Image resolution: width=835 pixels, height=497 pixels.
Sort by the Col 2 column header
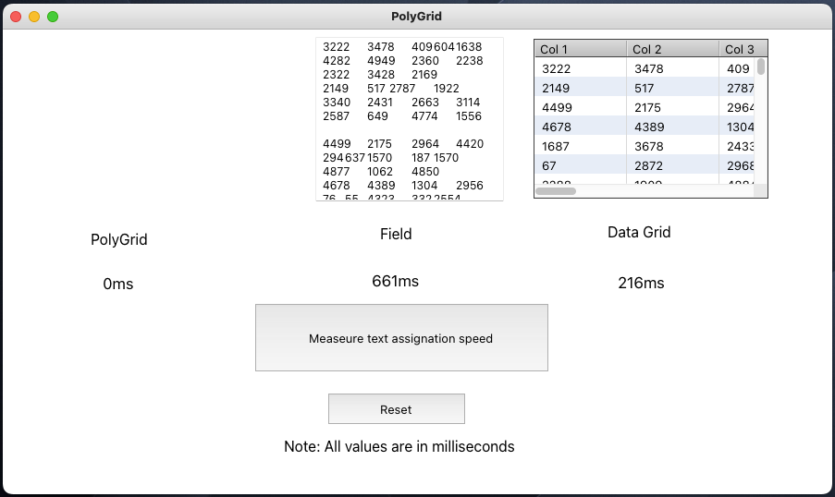672,49
